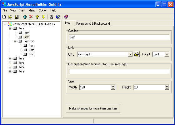Screen dimensions: 175x125
Task: Open the URL dropdown list
Action: pyautogui.click(x=130, y=54)
